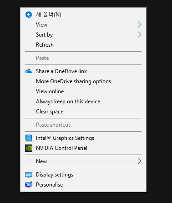Click the OneDrive cloud icon
Image resolution: width=172 pixels, height=203 pixels.
pyautogui.click(x=29, y=71)
